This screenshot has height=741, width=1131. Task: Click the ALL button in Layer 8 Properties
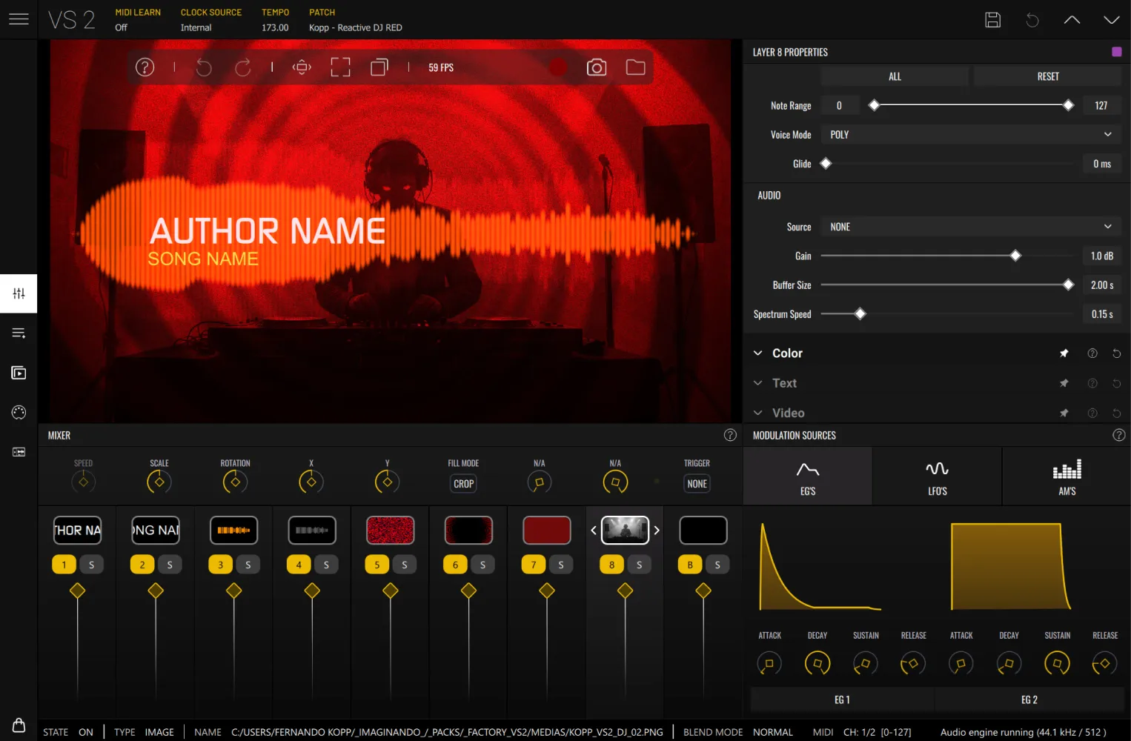click(x=894, y=76)
